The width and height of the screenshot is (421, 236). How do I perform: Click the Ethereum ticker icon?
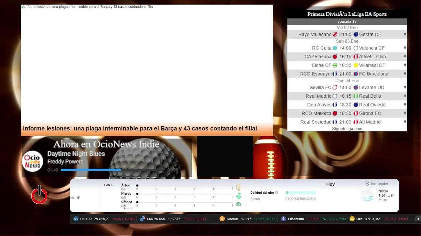tap(284, 219)
